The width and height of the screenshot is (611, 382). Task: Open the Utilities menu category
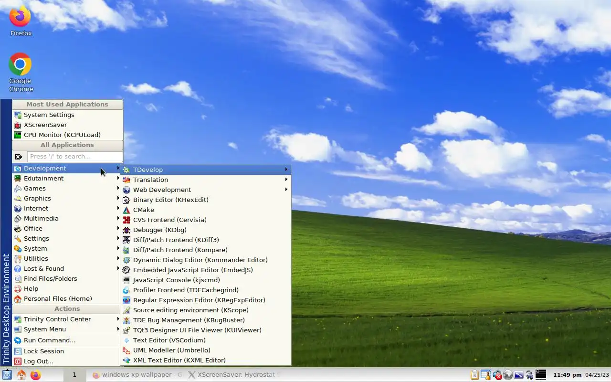tap(66, 258)
